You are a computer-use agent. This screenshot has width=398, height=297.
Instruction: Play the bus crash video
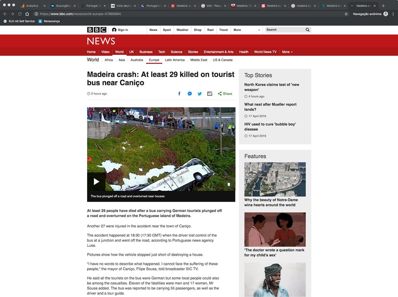(96, 181)
